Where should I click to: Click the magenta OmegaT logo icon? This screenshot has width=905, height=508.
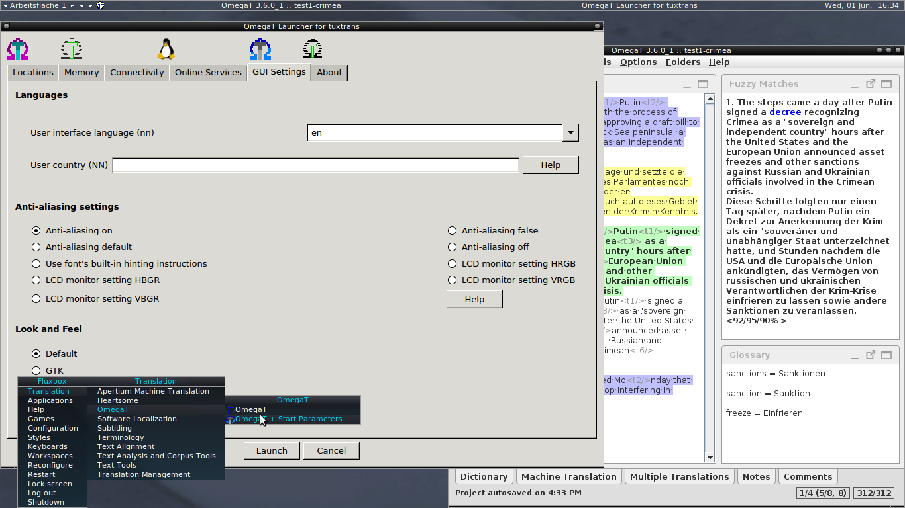(18, 49)
